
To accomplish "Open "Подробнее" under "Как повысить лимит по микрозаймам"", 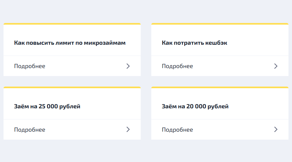I will pos(30,66).
